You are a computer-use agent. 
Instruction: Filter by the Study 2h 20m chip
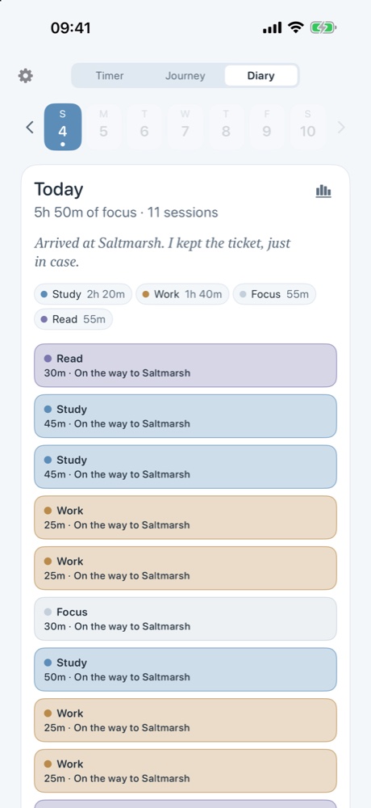83,294
